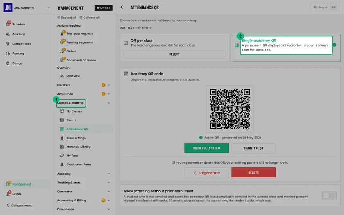This screenshot has height=215, width=344.
Task: Click the JKL Academy logo icon
Action: click(8, 7)
